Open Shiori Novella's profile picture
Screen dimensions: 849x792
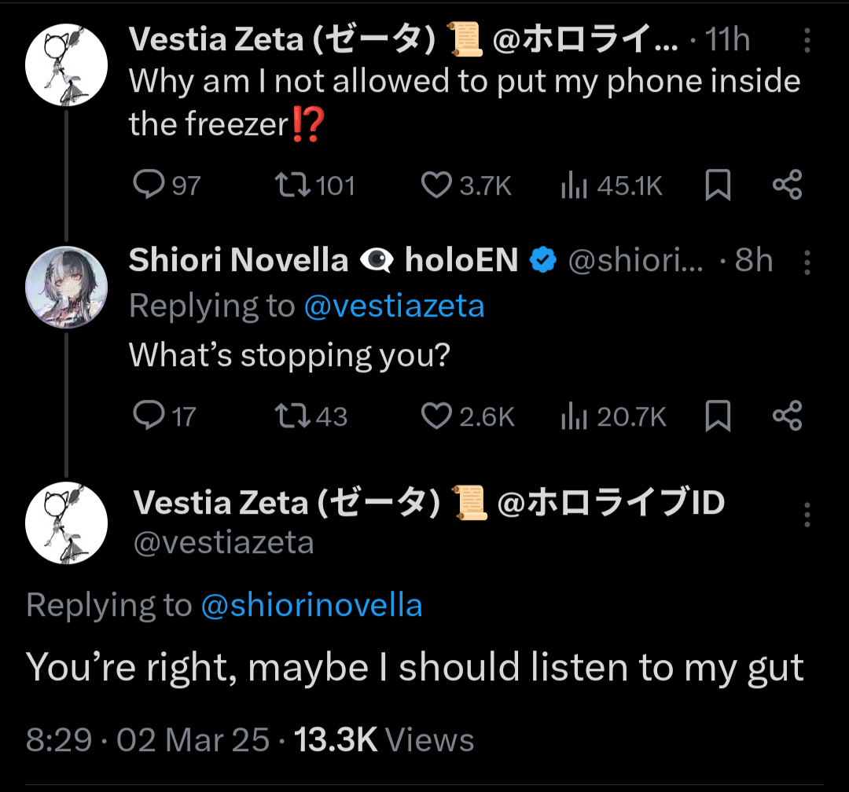pyautogui.click(x=66, y=287)
